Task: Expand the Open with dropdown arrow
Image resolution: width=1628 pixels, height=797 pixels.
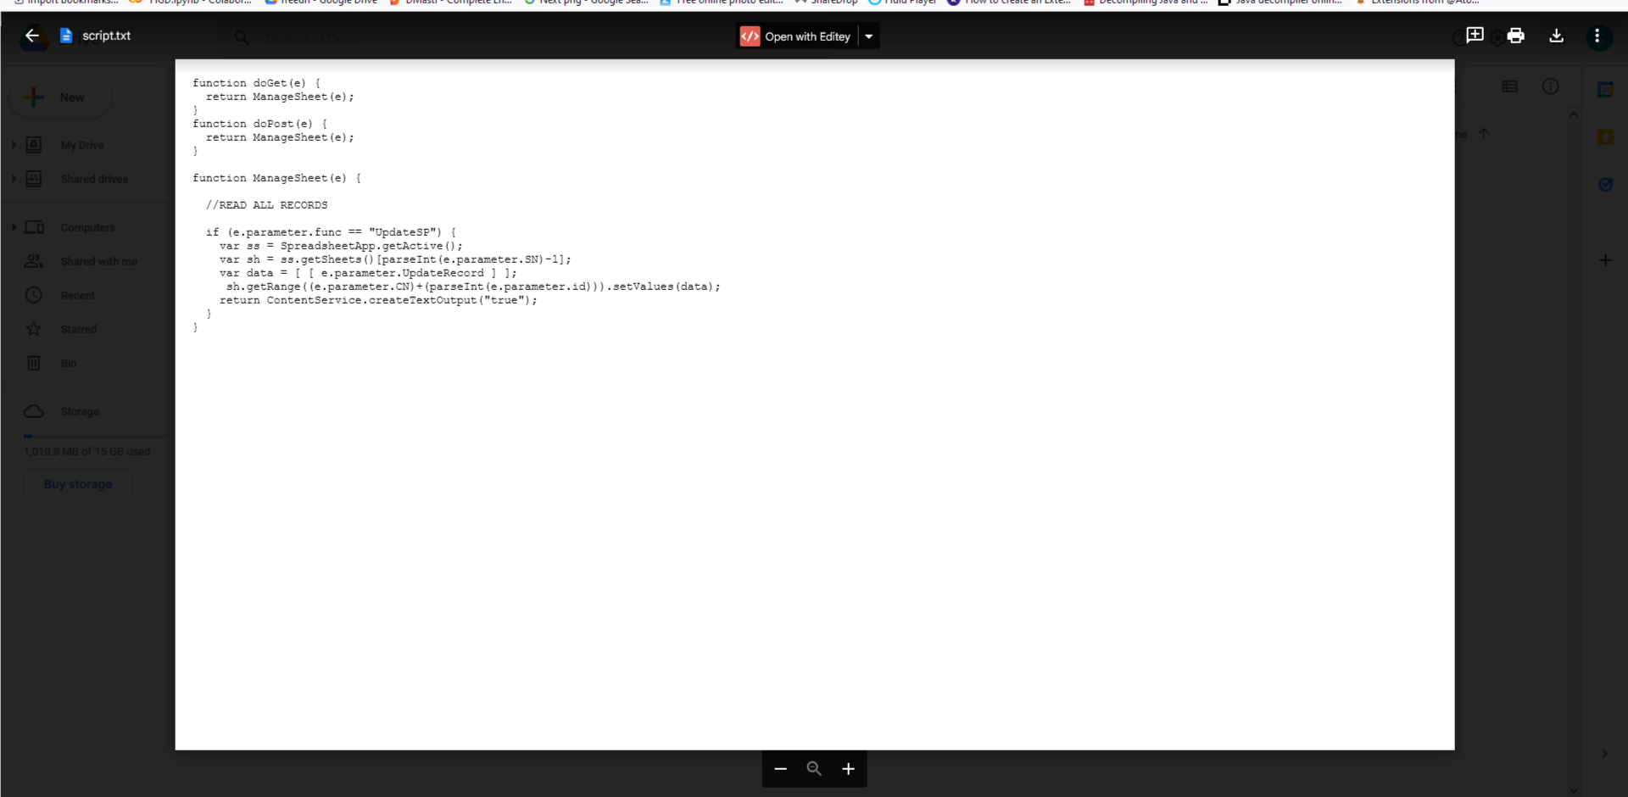Action: [x=869, y=36]
